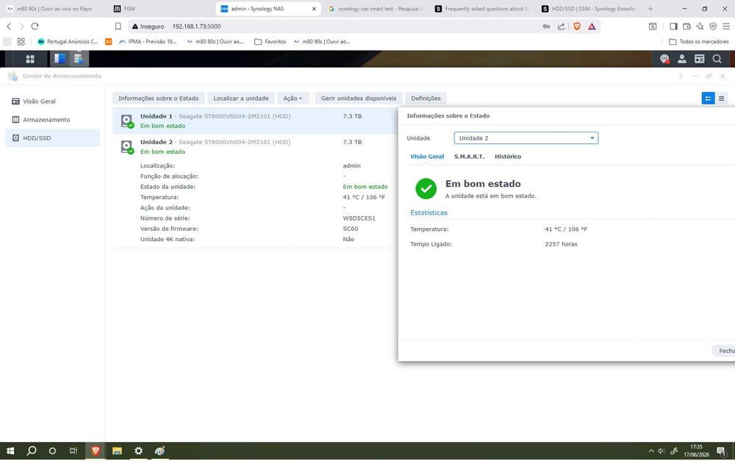The height and width of the screenshot is (461, 735).
Task: Close the admin - Synology NAS tab
Action: point(314,8)
